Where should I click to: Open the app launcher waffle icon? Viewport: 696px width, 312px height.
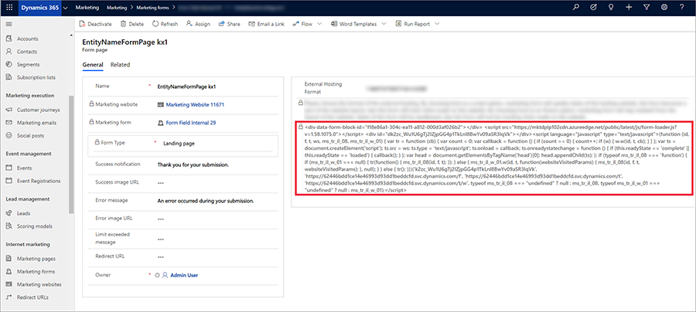coord(9,7)
